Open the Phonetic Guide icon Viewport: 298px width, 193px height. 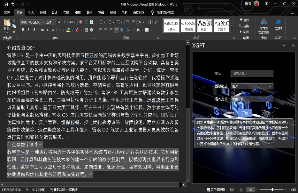[x=86, y=22]
